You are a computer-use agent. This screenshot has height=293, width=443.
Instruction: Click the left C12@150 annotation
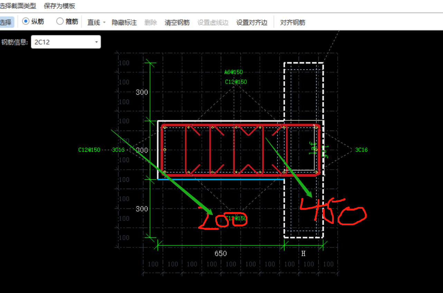point(89,150)
